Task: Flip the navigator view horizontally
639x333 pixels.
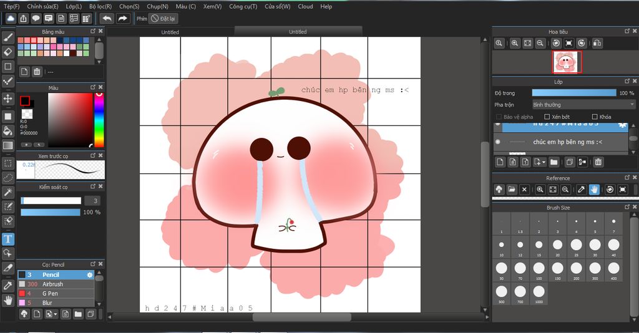Action: (597, 43)
